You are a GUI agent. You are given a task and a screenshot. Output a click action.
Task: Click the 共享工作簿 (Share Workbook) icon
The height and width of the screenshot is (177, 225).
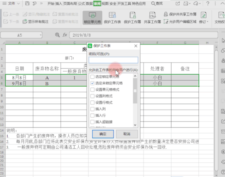point(153,18)
